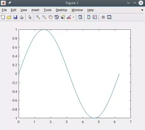The width and height of the screenshot is (145, 130).
Task: Create a new figure with toolbar icon
Action: pyautogui.click(x=3, y=17)
